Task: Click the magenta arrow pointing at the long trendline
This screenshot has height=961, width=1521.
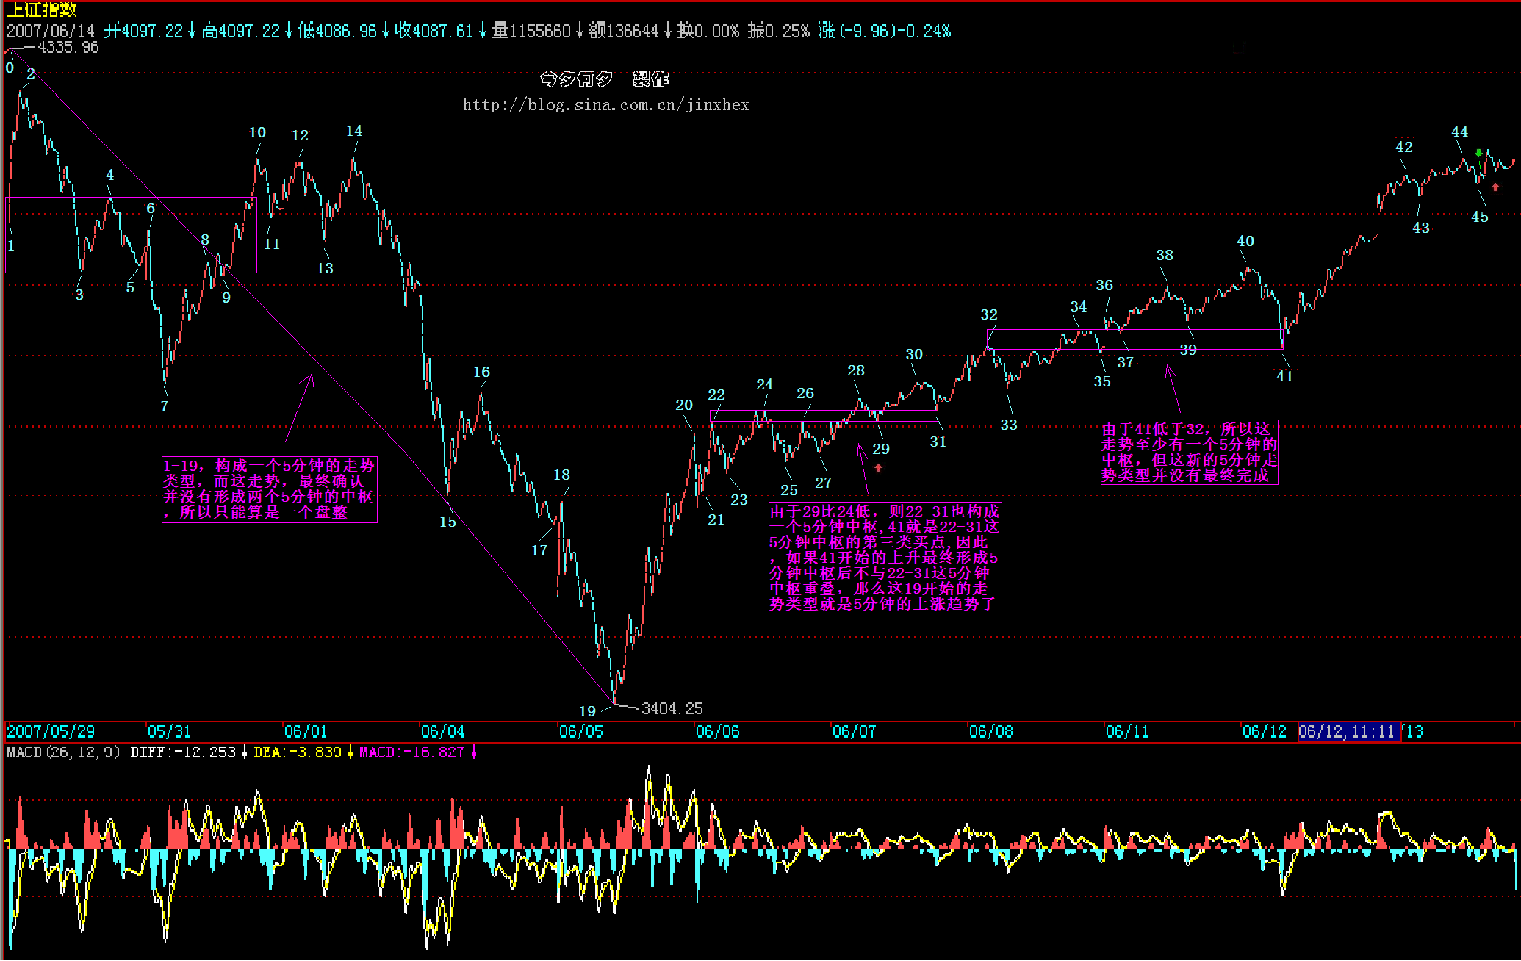Action: point(300,408)
